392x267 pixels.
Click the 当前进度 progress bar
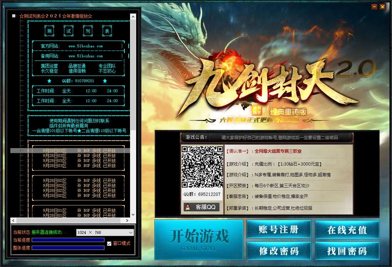[68, 240]
